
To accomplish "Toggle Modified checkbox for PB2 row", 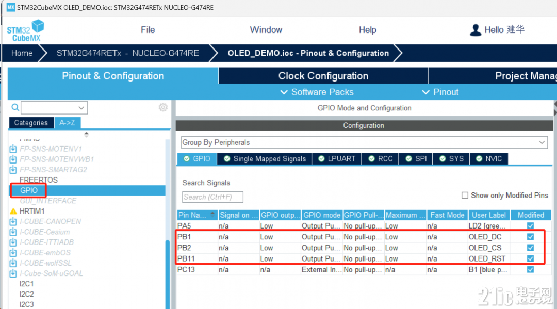I will point(530,248).
